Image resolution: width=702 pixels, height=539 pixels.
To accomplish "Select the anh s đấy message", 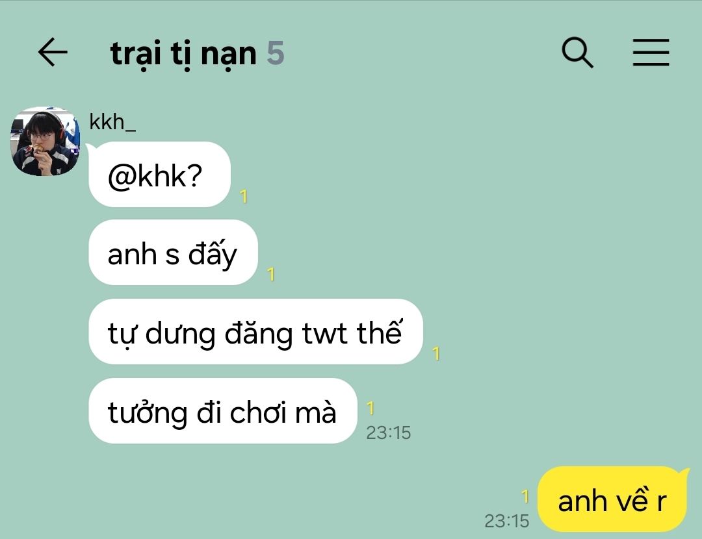I will pos(174,252).
